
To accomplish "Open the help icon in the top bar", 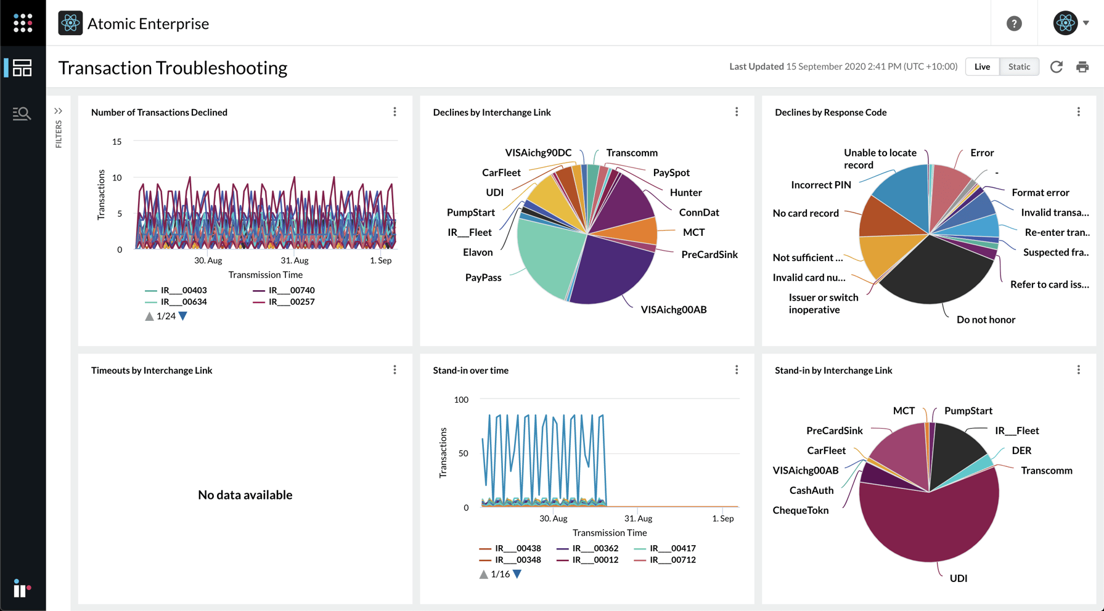I will (1014, 23).
